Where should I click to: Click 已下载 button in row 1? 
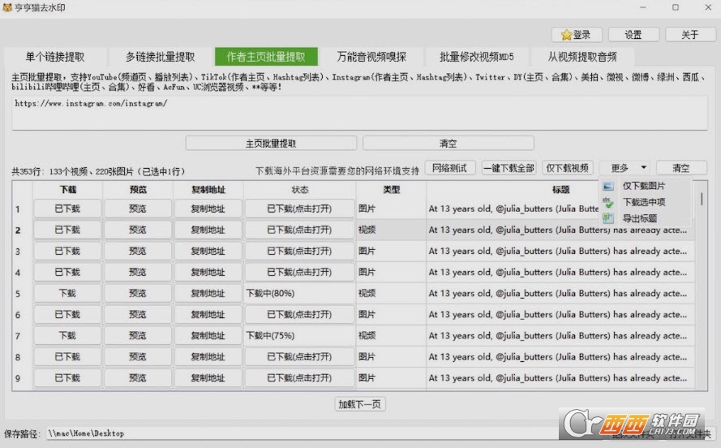(67, 209)
